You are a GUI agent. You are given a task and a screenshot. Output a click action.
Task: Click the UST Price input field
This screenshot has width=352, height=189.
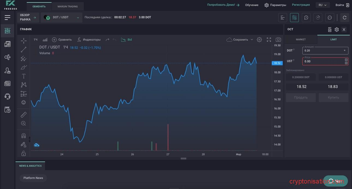pos(323,61)
